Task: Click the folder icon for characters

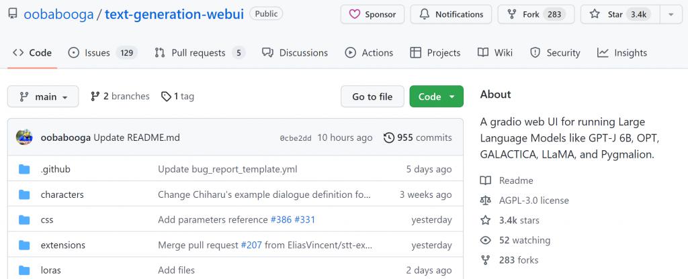Action: 24,194
